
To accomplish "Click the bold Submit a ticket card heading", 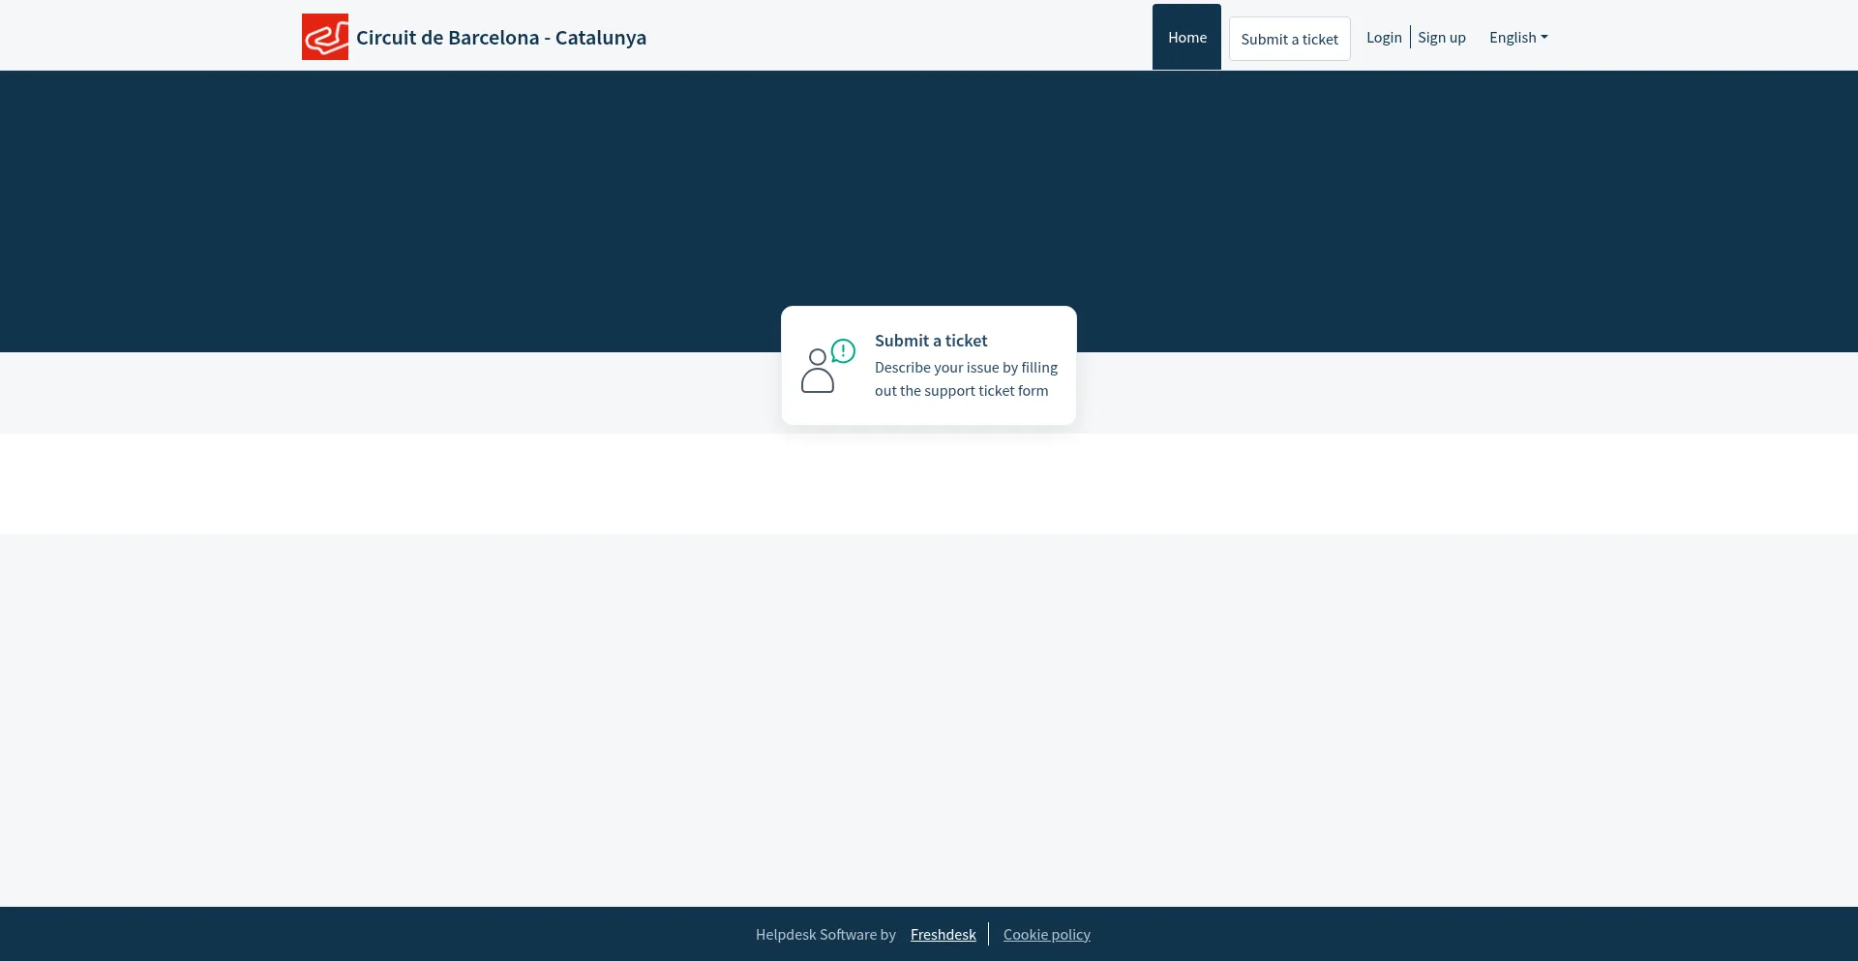I will tap(930, 341).
